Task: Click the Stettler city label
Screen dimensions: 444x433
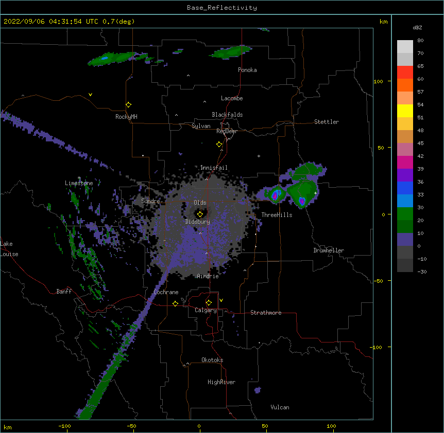Action: pyautogui.click(x=327, y=122)
